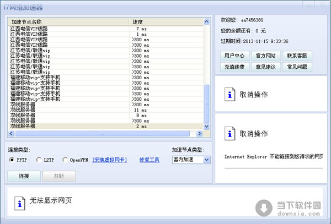
Task: Open 充值续费
Action: [234, 67]
